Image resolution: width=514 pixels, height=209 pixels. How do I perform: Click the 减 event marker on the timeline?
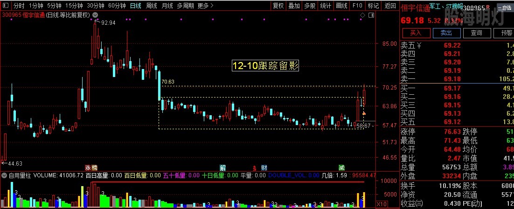coord(342,167)
